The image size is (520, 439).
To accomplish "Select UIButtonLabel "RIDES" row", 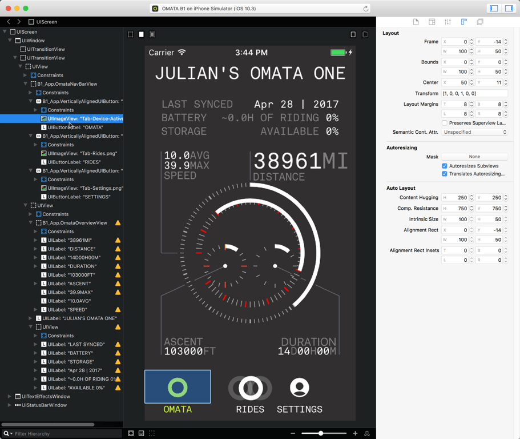I will coord(62,162).
